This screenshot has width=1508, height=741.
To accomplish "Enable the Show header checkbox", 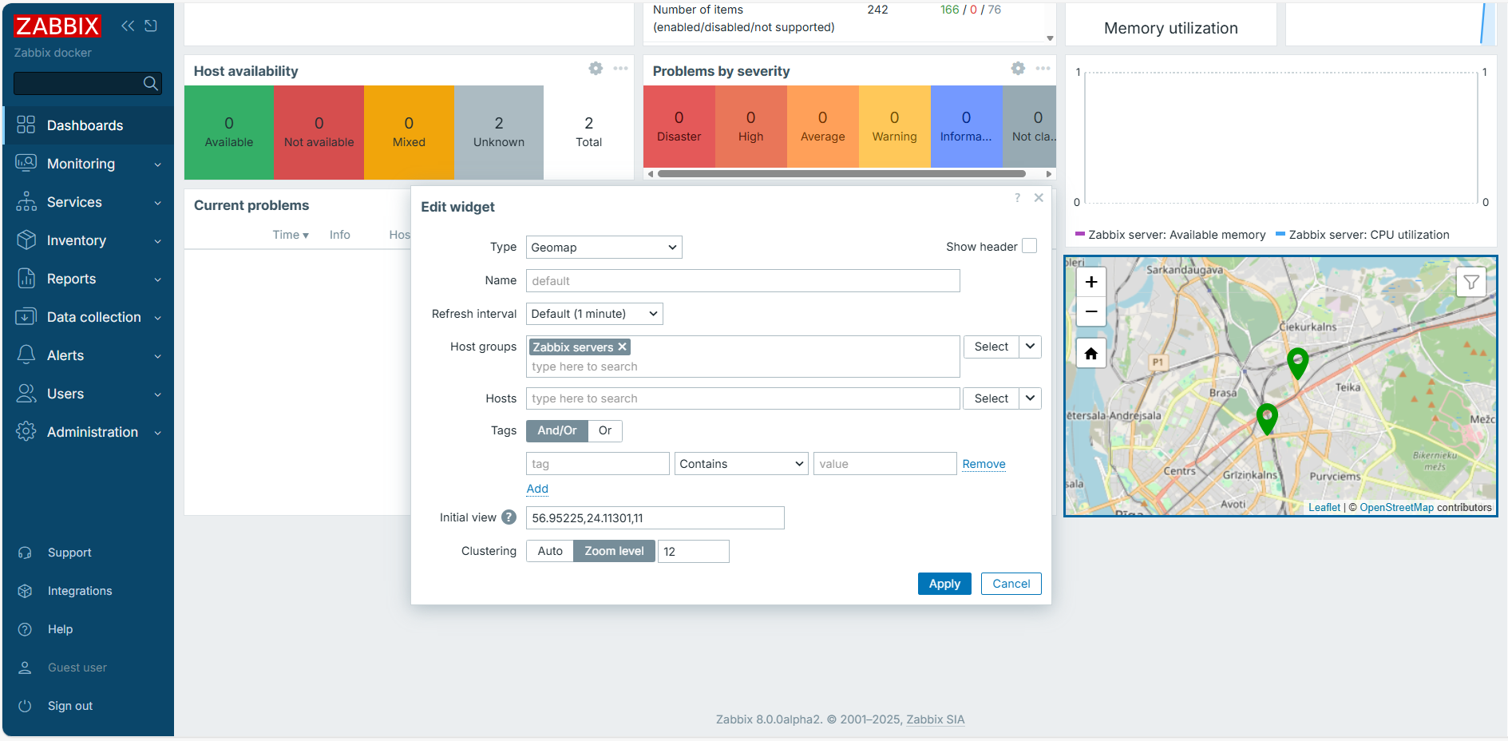I will (x=1030, y=246).
